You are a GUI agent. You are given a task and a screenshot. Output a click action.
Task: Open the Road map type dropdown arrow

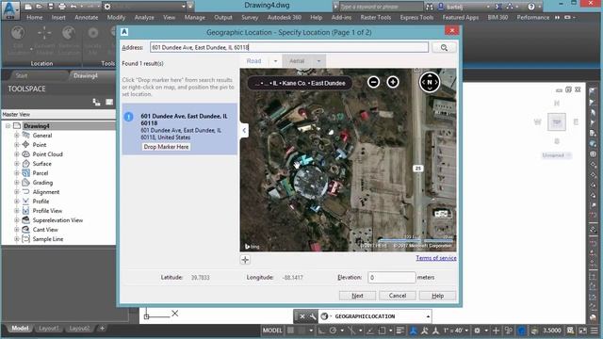(x=275, y=61)
